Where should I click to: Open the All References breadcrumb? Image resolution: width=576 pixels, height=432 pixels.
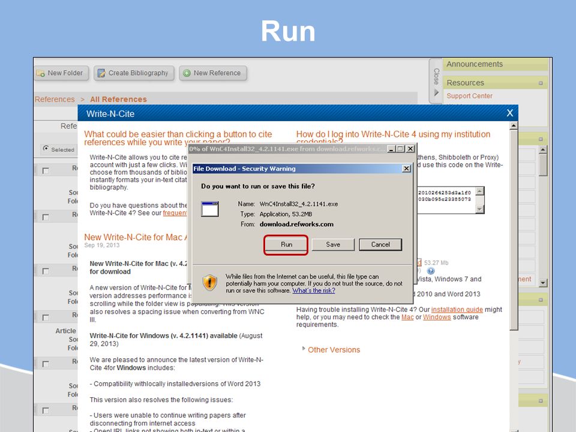click(118, 99)
